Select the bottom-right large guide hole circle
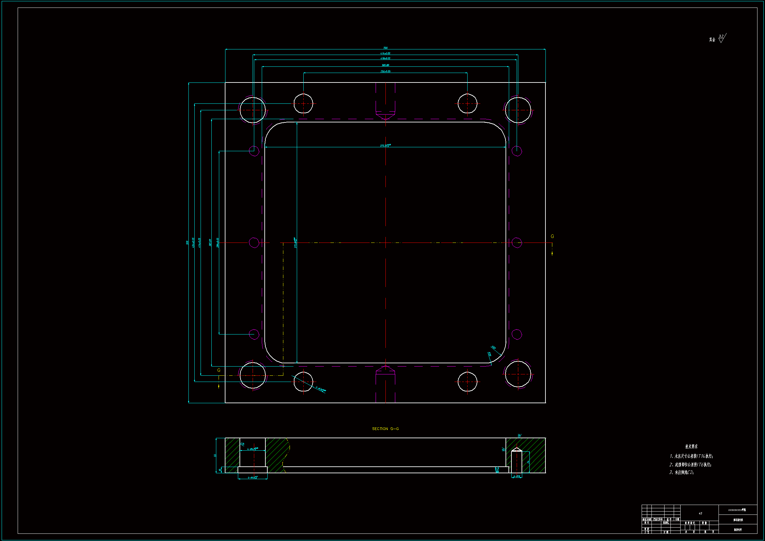Screen dimensions: 765x541 (x=518, y=374)
